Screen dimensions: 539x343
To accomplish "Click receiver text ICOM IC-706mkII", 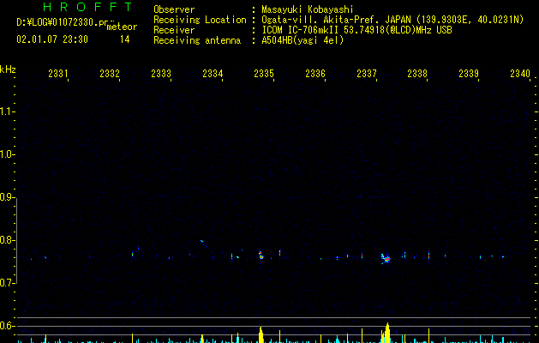I will (302, 30).
